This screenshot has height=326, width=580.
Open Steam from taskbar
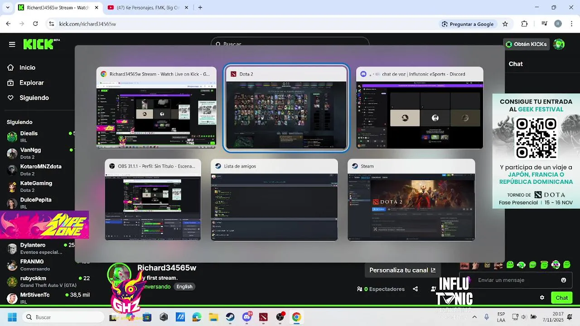point(230,317)
